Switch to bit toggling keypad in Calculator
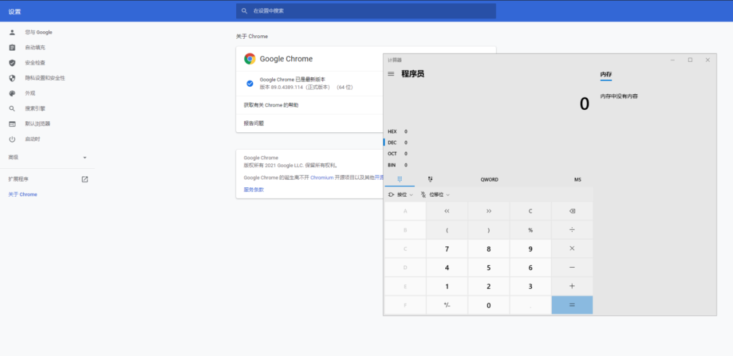This screenshot has width=733, height=356. coord(430,180)
